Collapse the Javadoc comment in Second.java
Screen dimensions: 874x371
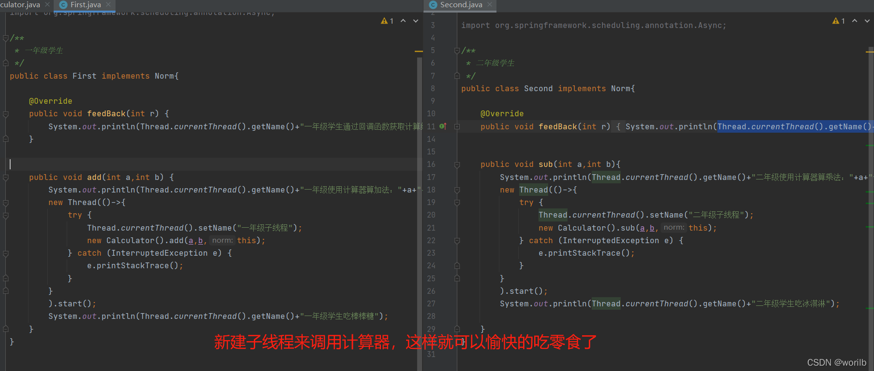click(457, 51)
